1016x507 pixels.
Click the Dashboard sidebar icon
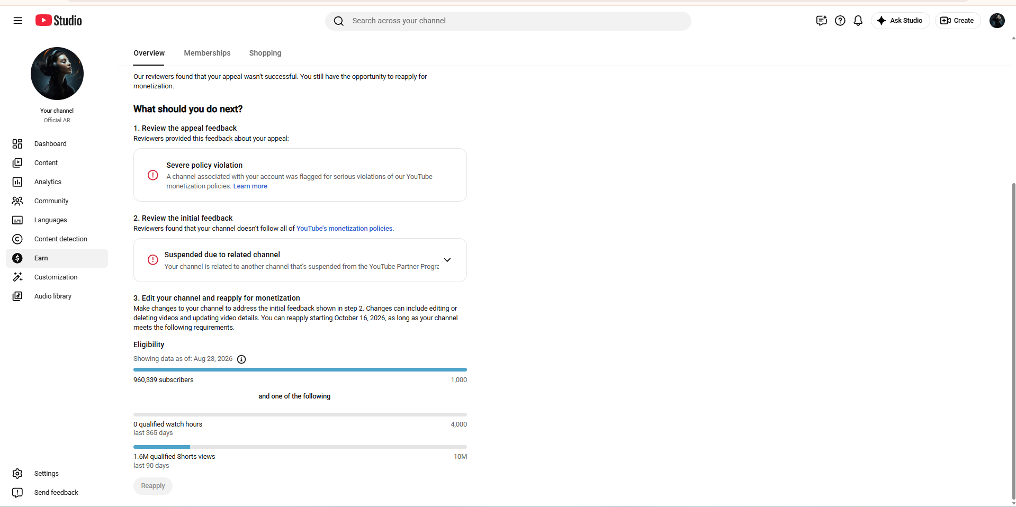click(x=17, y=144)
